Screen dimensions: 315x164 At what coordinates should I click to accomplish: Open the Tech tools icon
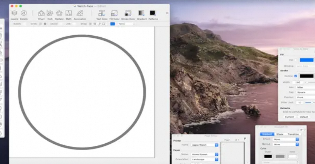pyautogui.click(x=50, y=13)
